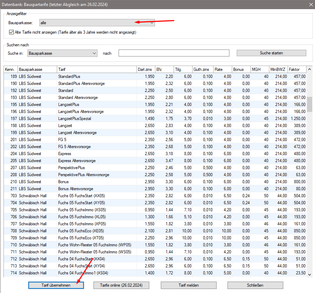The image size is (315, 293).
Task: Click Kenn. number 712
Action: tap(14, 259)
